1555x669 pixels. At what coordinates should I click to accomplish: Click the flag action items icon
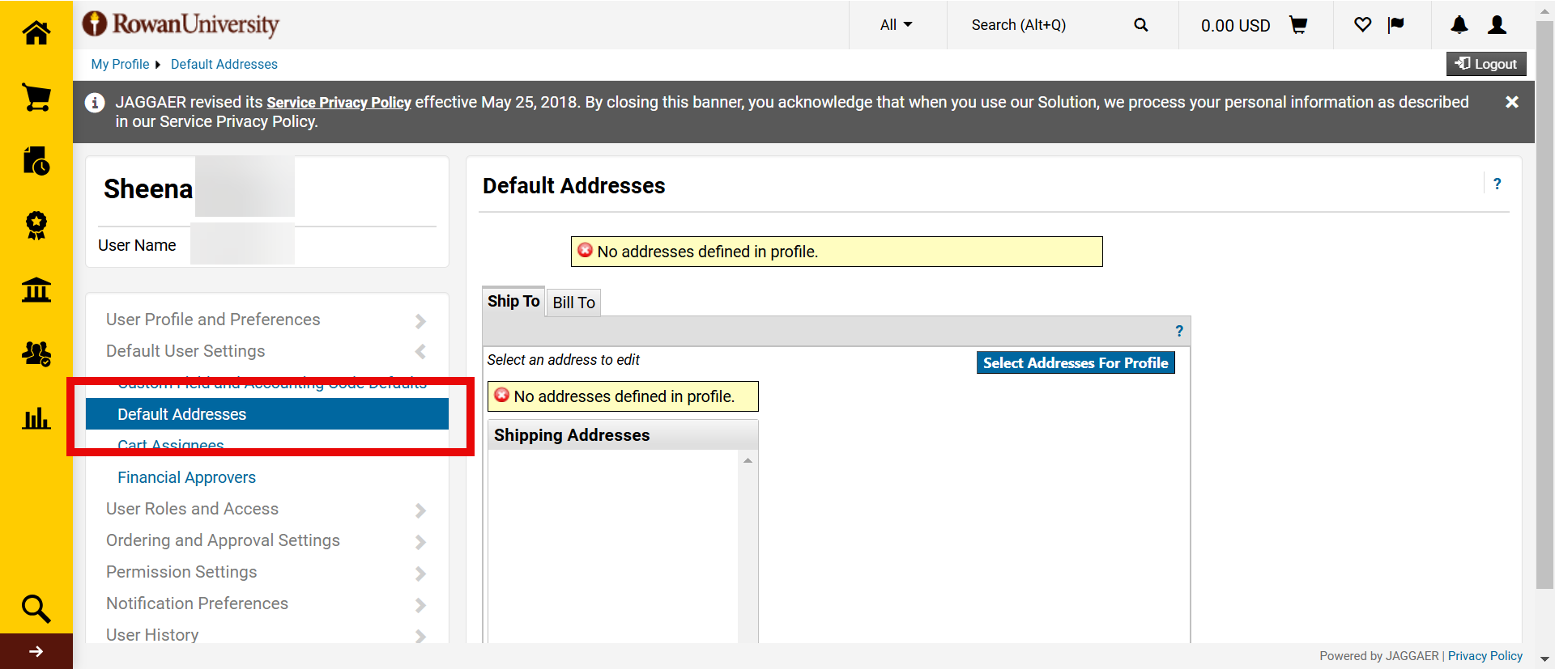tap(1395, 25)
